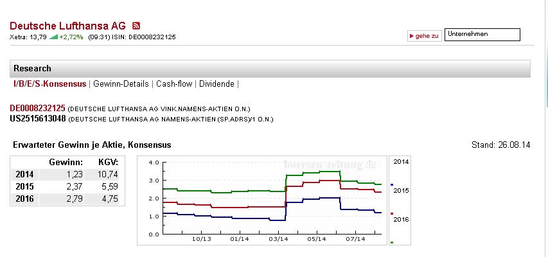Viewport: 548px width, 257px height.
Task: Open the Dividende tab
Action: point(217,84)
